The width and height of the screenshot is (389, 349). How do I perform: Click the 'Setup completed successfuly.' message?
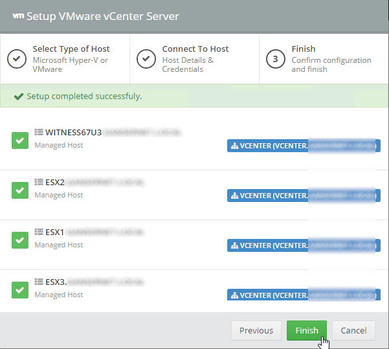84,96
